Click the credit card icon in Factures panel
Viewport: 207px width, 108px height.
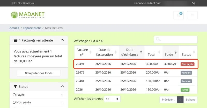(16, 40)
